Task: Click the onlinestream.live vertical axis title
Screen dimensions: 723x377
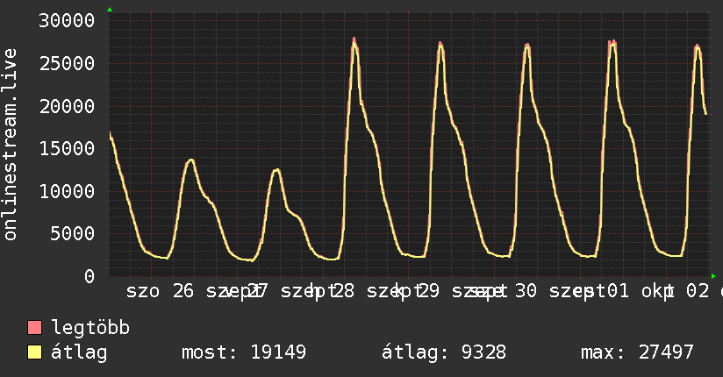Action: click(11, 145)
